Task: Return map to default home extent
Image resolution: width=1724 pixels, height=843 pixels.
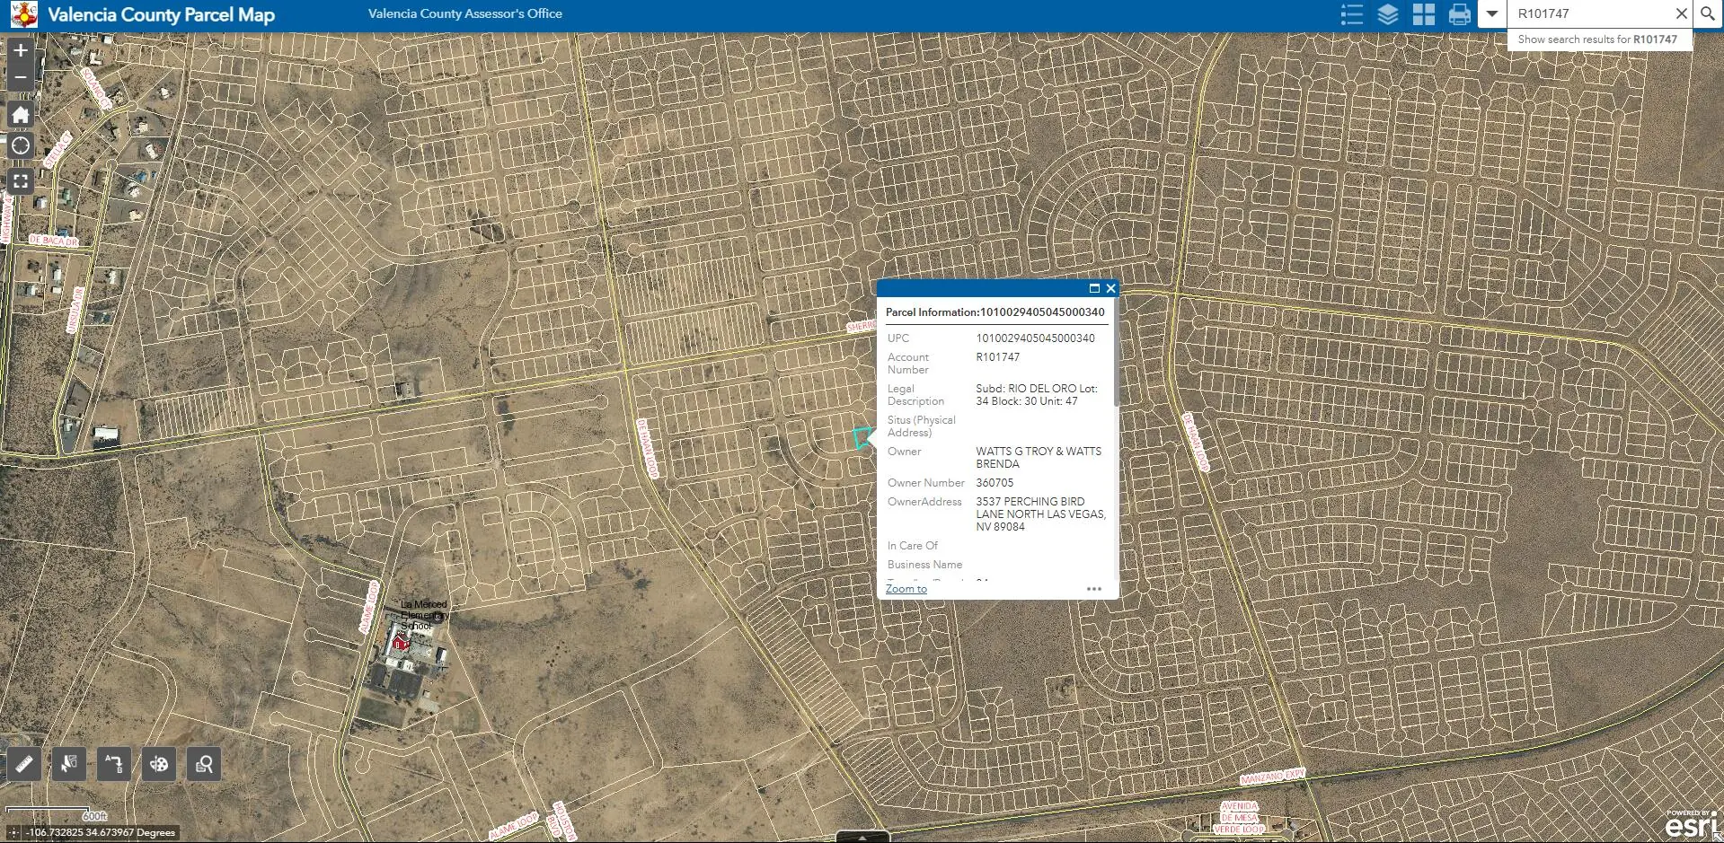Action: click(21, 114)
